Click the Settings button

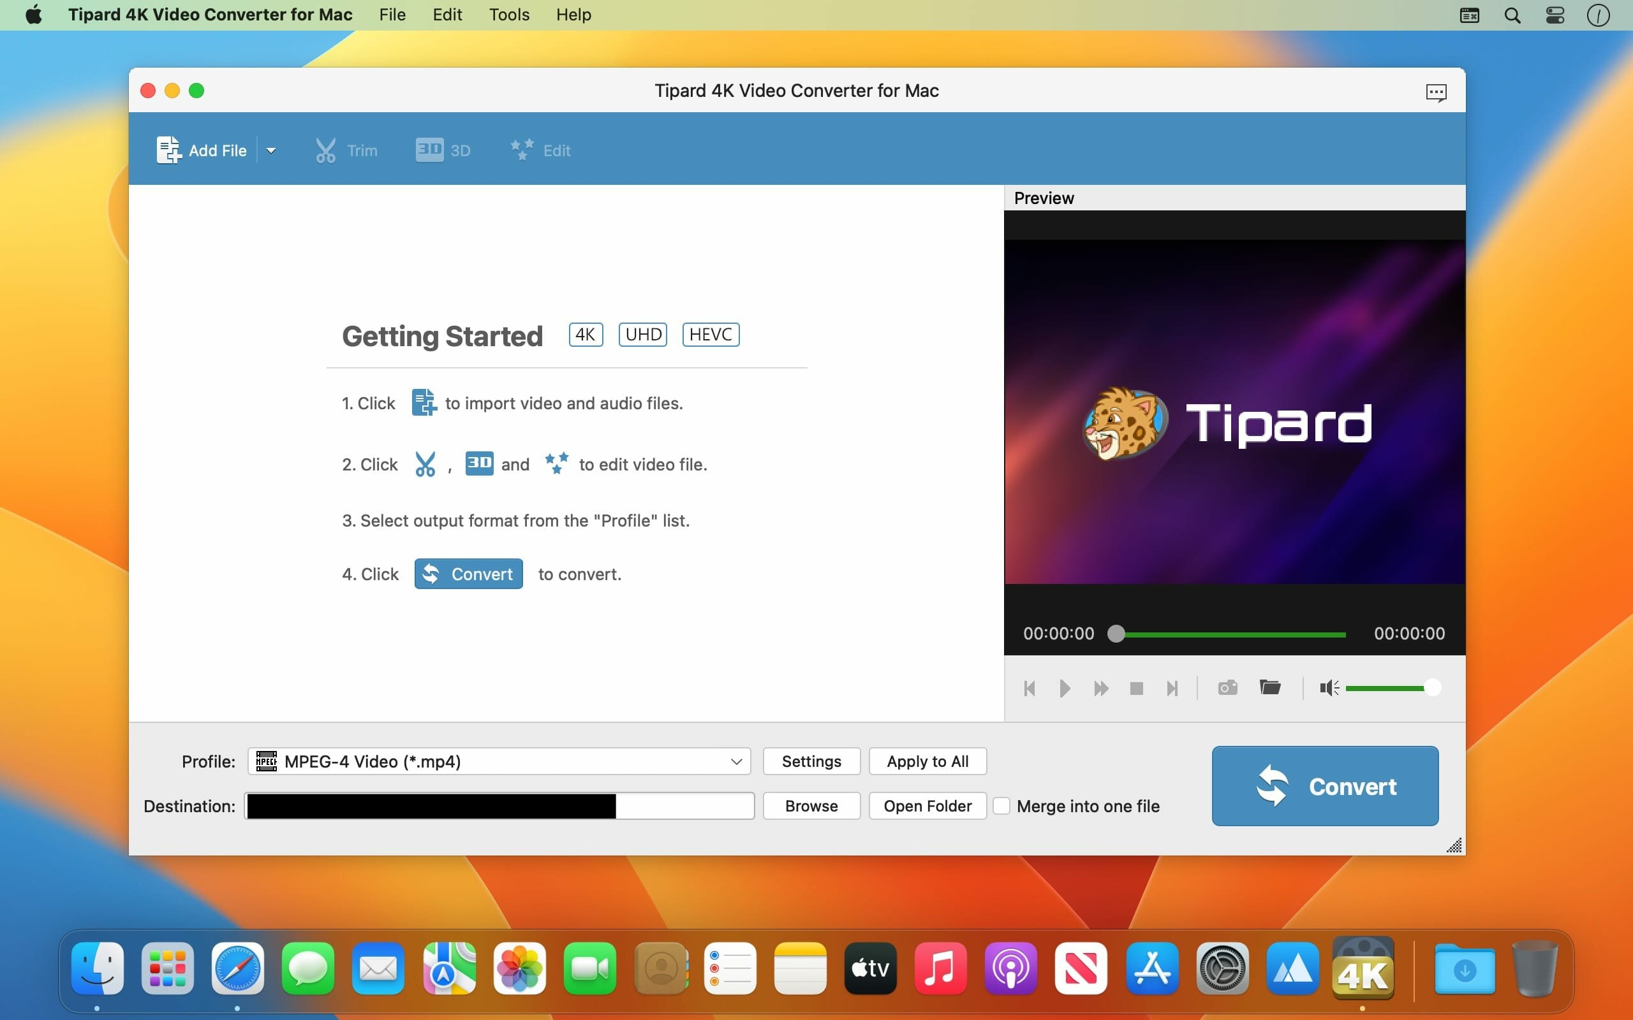(811, 761)
